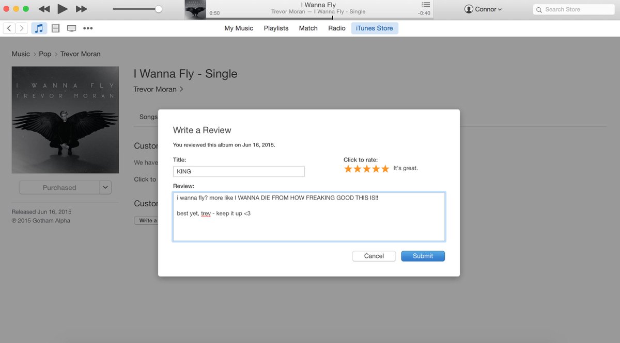Go back with the left arrow
Image resolution: width=620 pixels, height=343 pixels.
tap(9, 28)
